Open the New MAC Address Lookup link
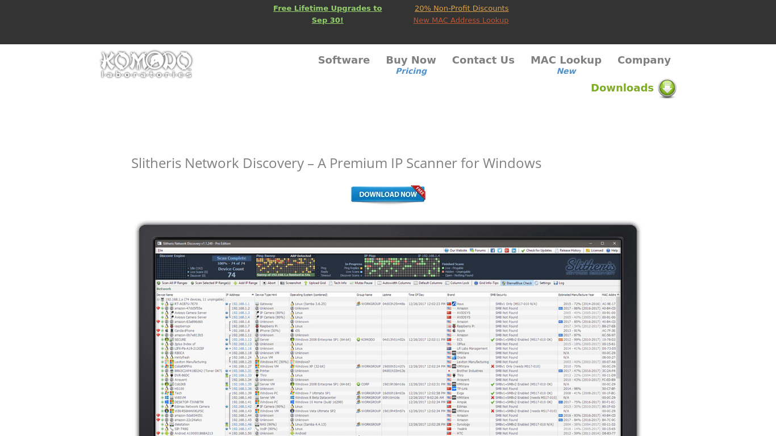The height and width of the screenshot is (436, 776). click(x=461, y=20)
